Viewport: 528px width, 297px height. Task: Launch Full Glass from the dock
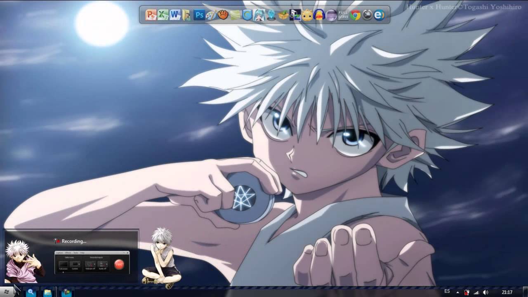pyautogui.click(x=343, y=15)
